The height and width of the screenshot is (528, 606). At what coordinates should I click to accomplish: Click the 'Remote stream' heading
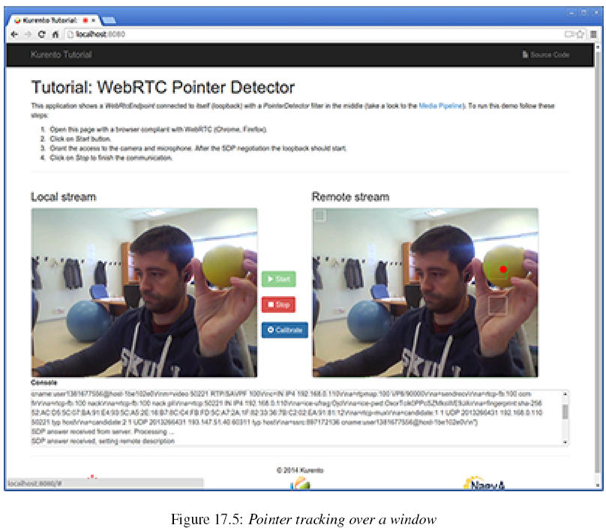[x=350, y=196]
